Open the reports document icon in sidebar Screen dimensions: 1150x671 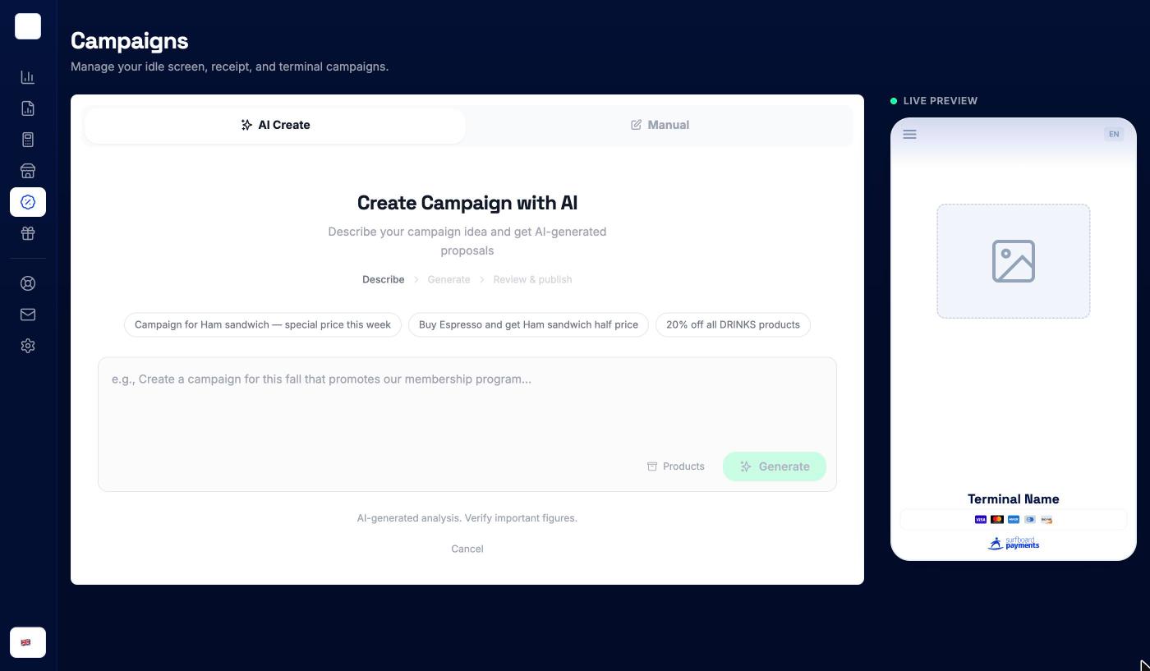[x=28, y=108]
